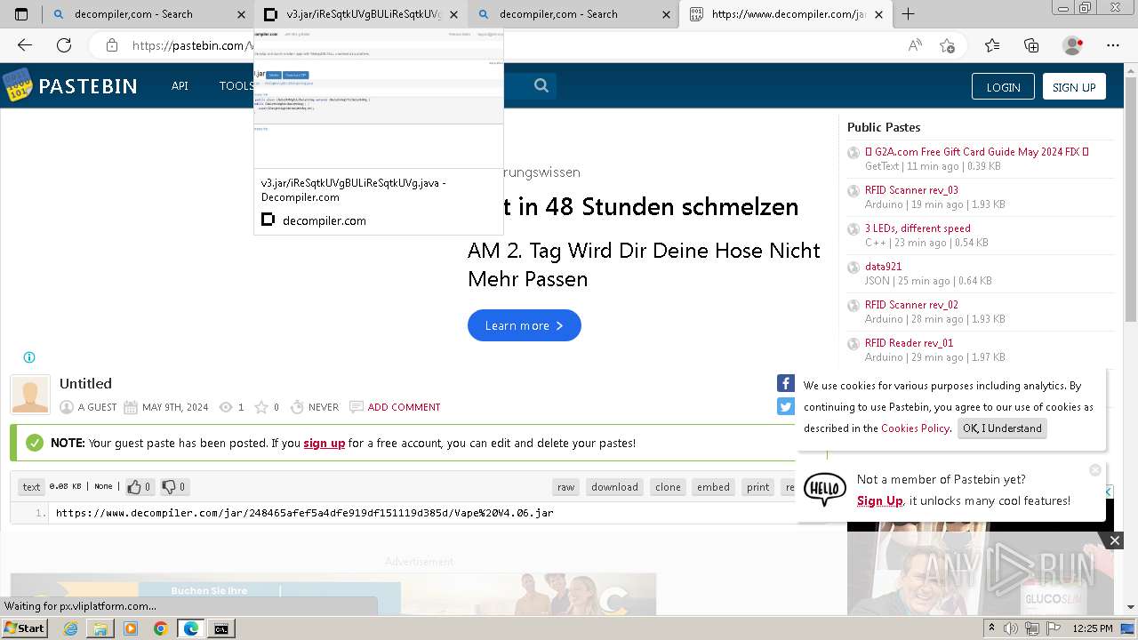Click Sign Up link in member popup

pos(880,500)
